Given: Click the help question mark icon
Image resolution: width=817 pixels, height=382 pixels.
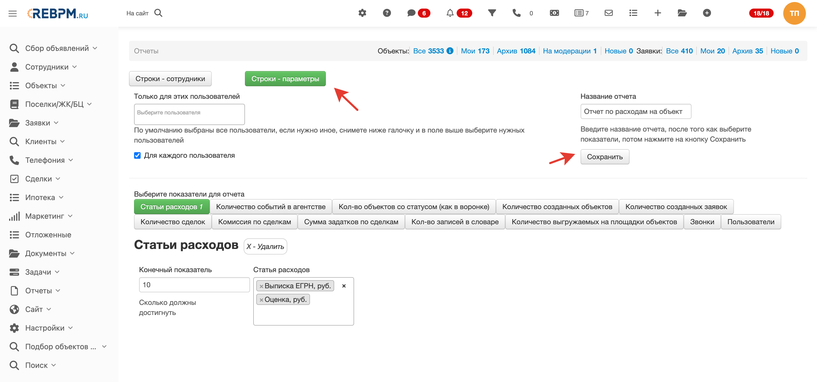Looking at the screenshot, I should (x=387, y=13).
